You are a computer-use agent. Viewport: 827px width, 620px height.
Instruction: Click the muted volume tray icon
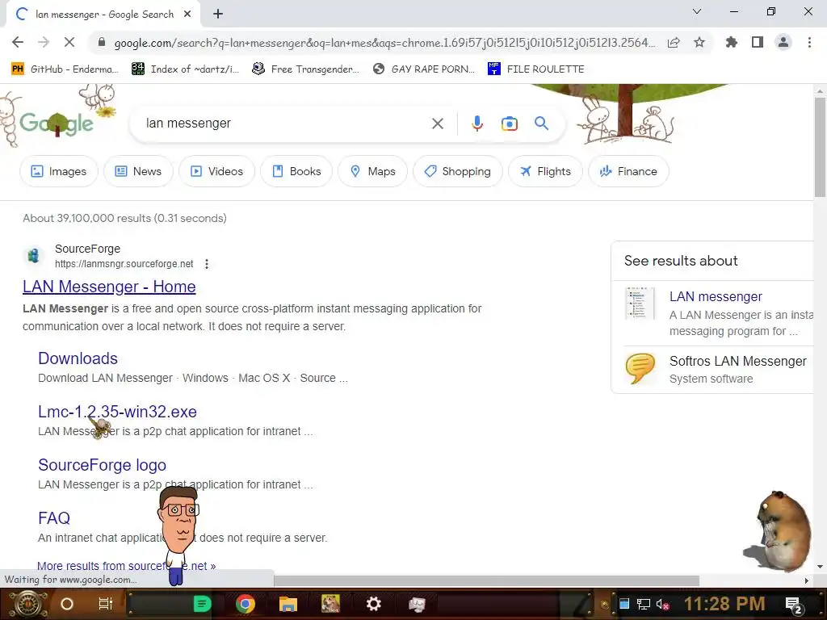662,604
